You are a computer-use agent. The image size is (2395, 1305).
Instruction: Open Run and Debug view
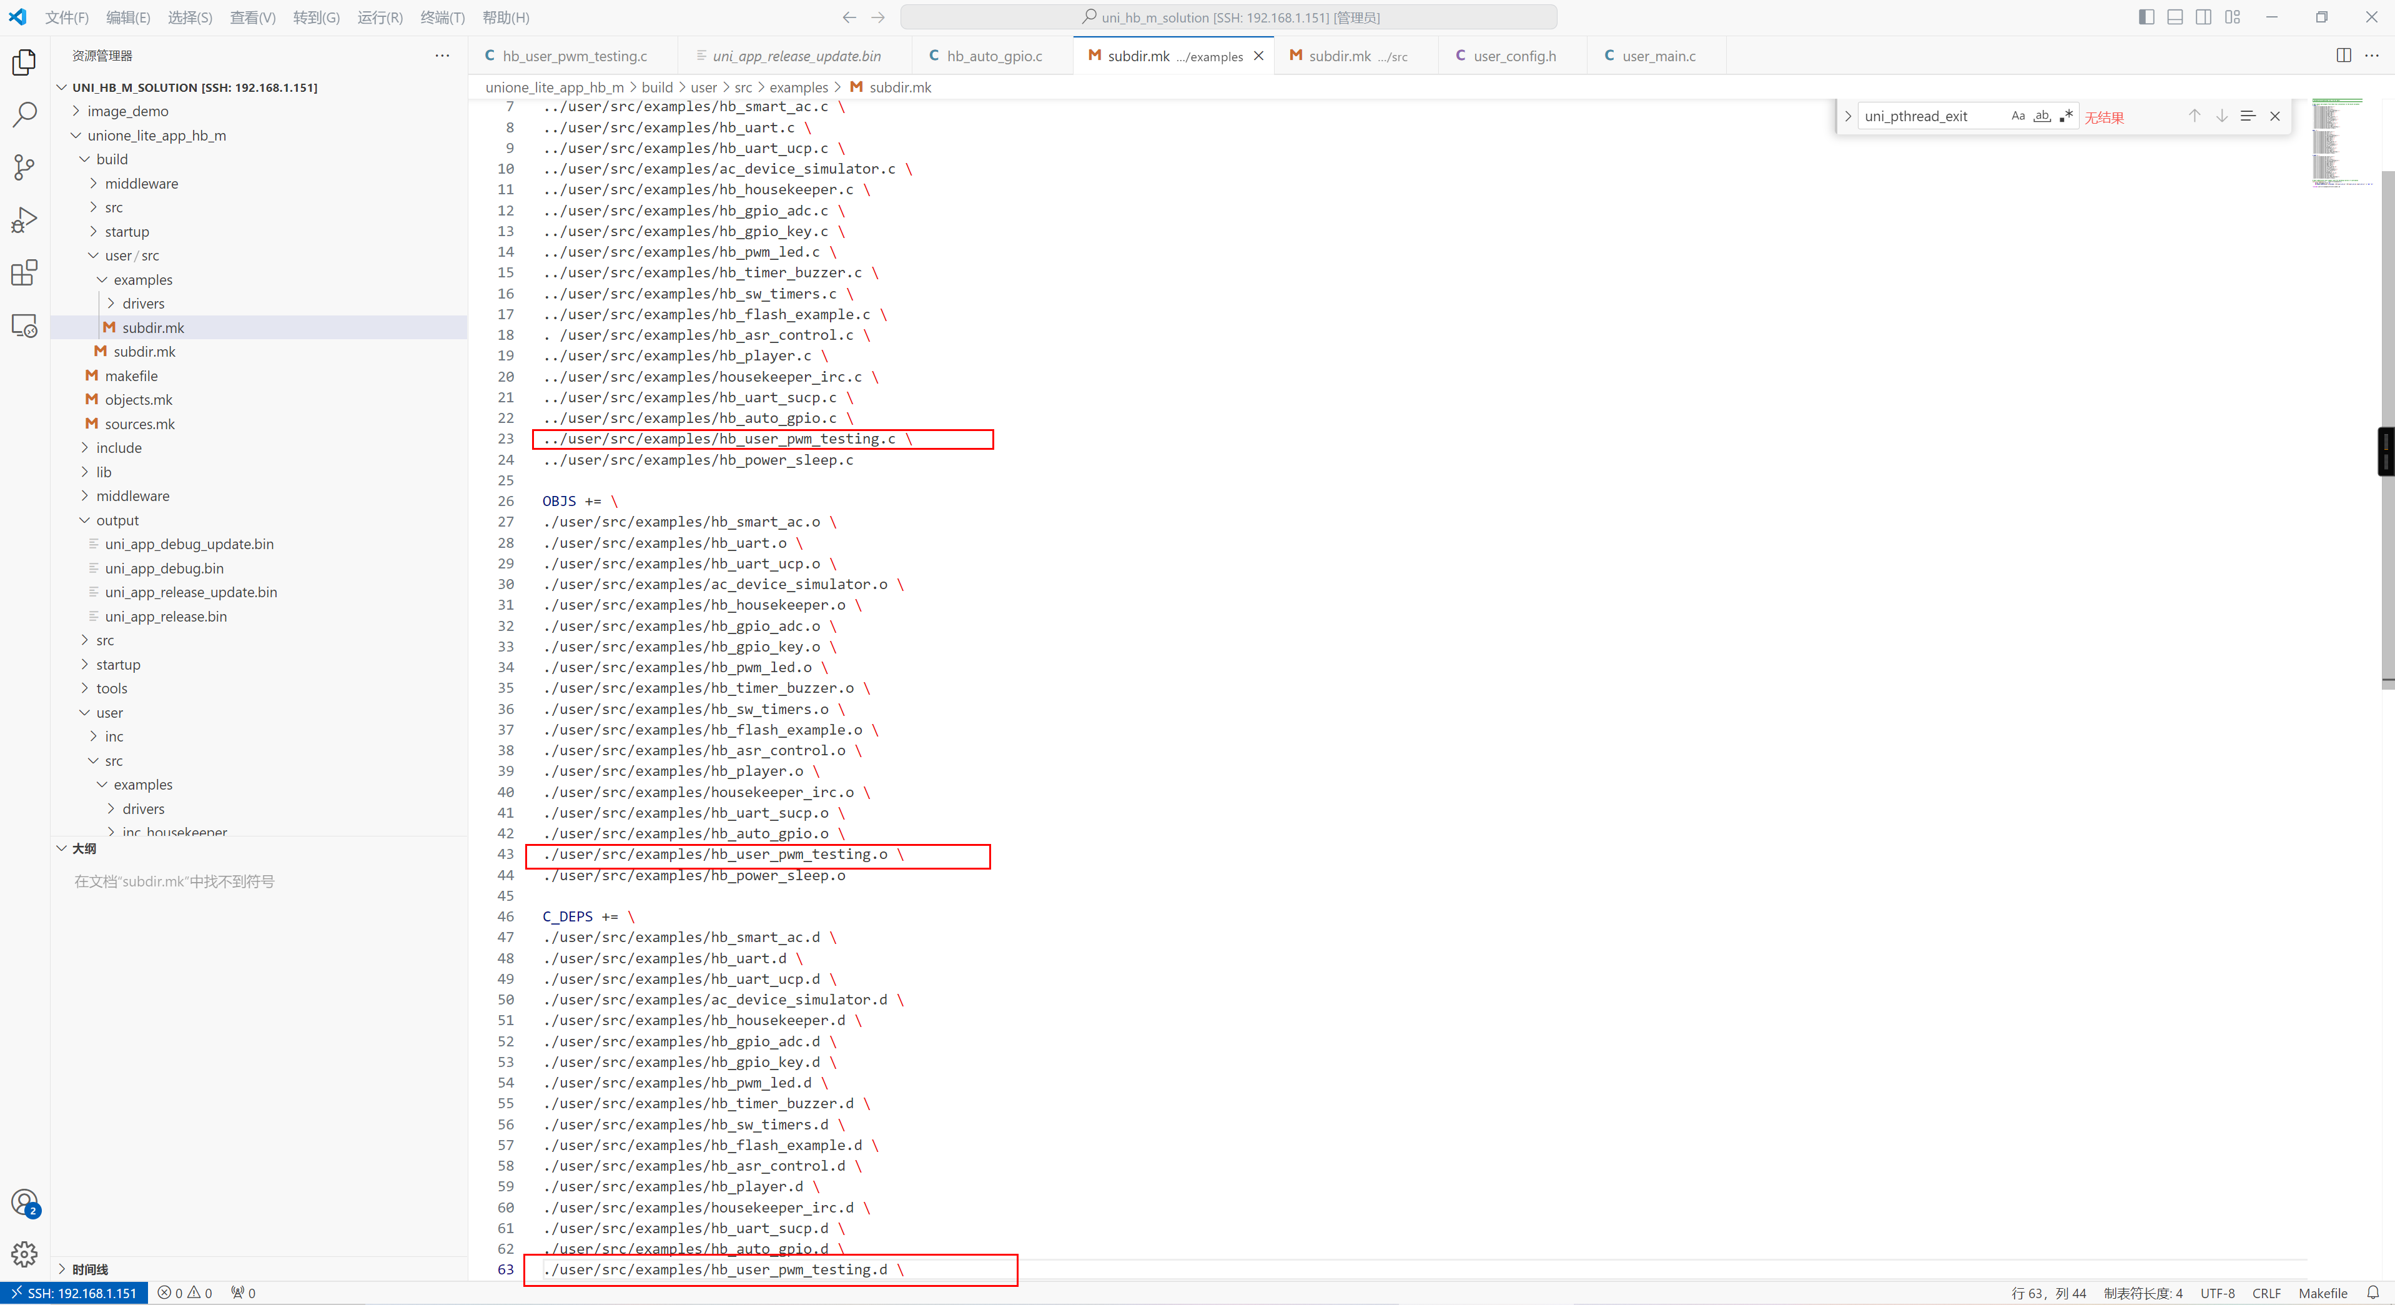click(24, 219)
